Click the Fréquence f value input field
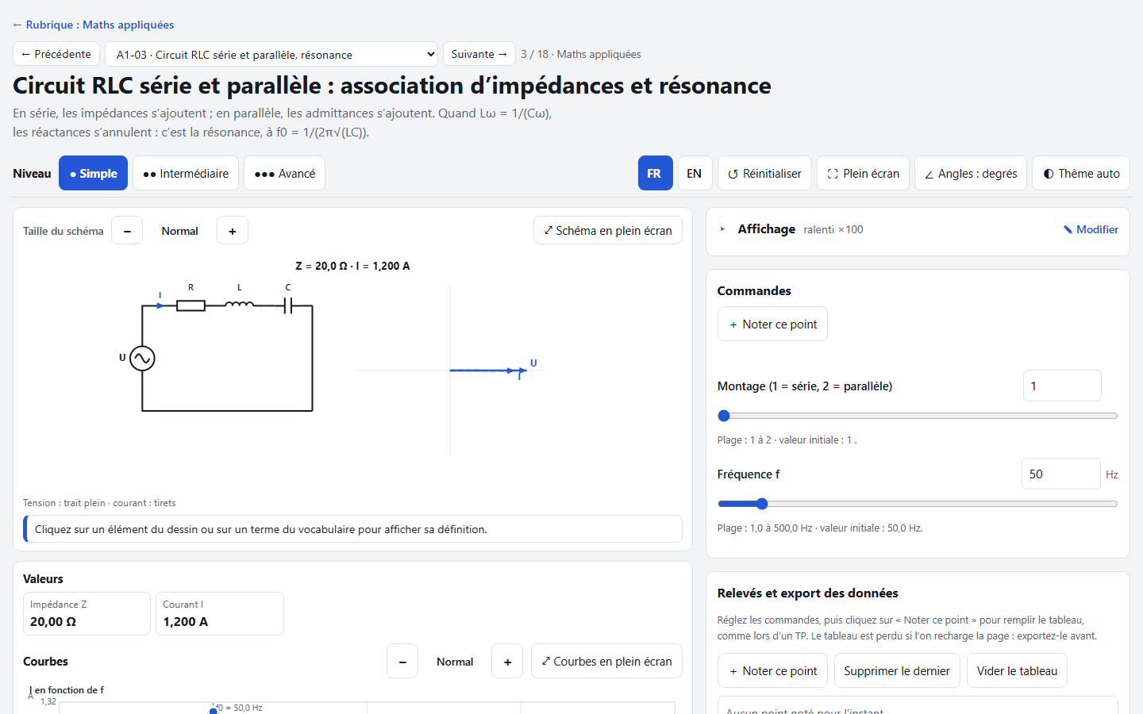The height and width of the screenshot is (714, 1143). click(1060, 474)
